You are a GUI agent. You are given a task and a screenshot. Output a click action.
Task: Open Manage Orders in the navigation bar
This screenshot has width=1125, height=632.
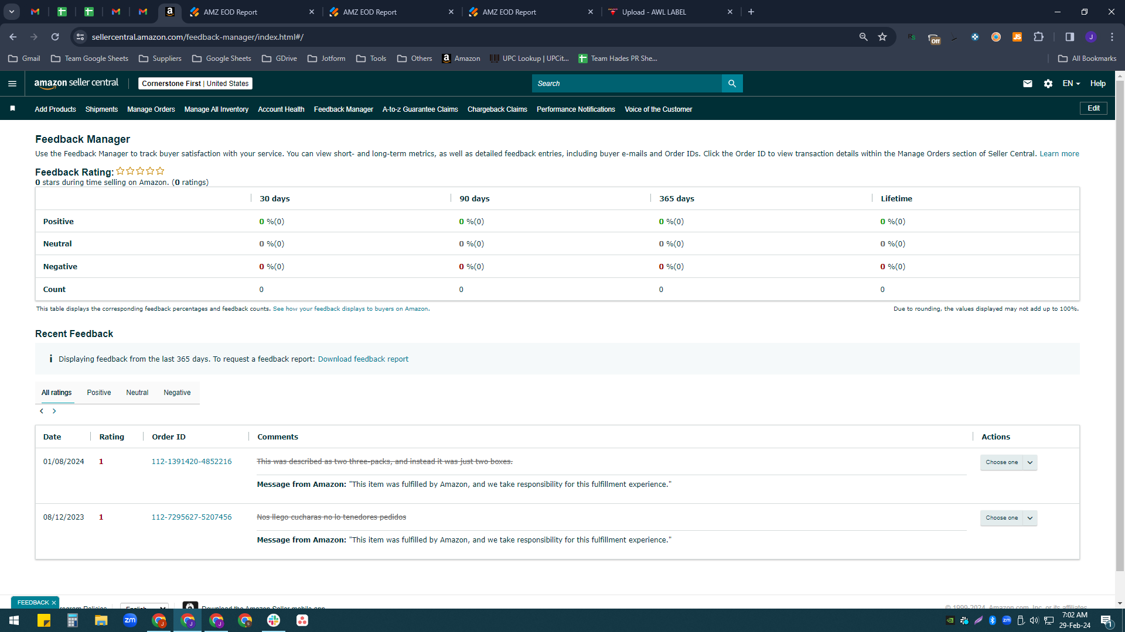151,109
